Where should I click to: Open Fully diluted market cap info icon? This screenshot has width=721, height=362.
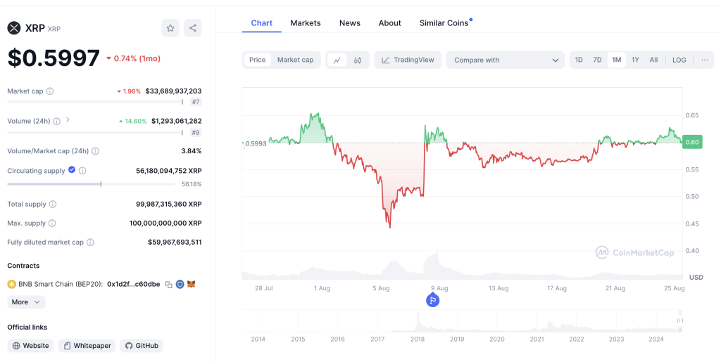point(91,243)
